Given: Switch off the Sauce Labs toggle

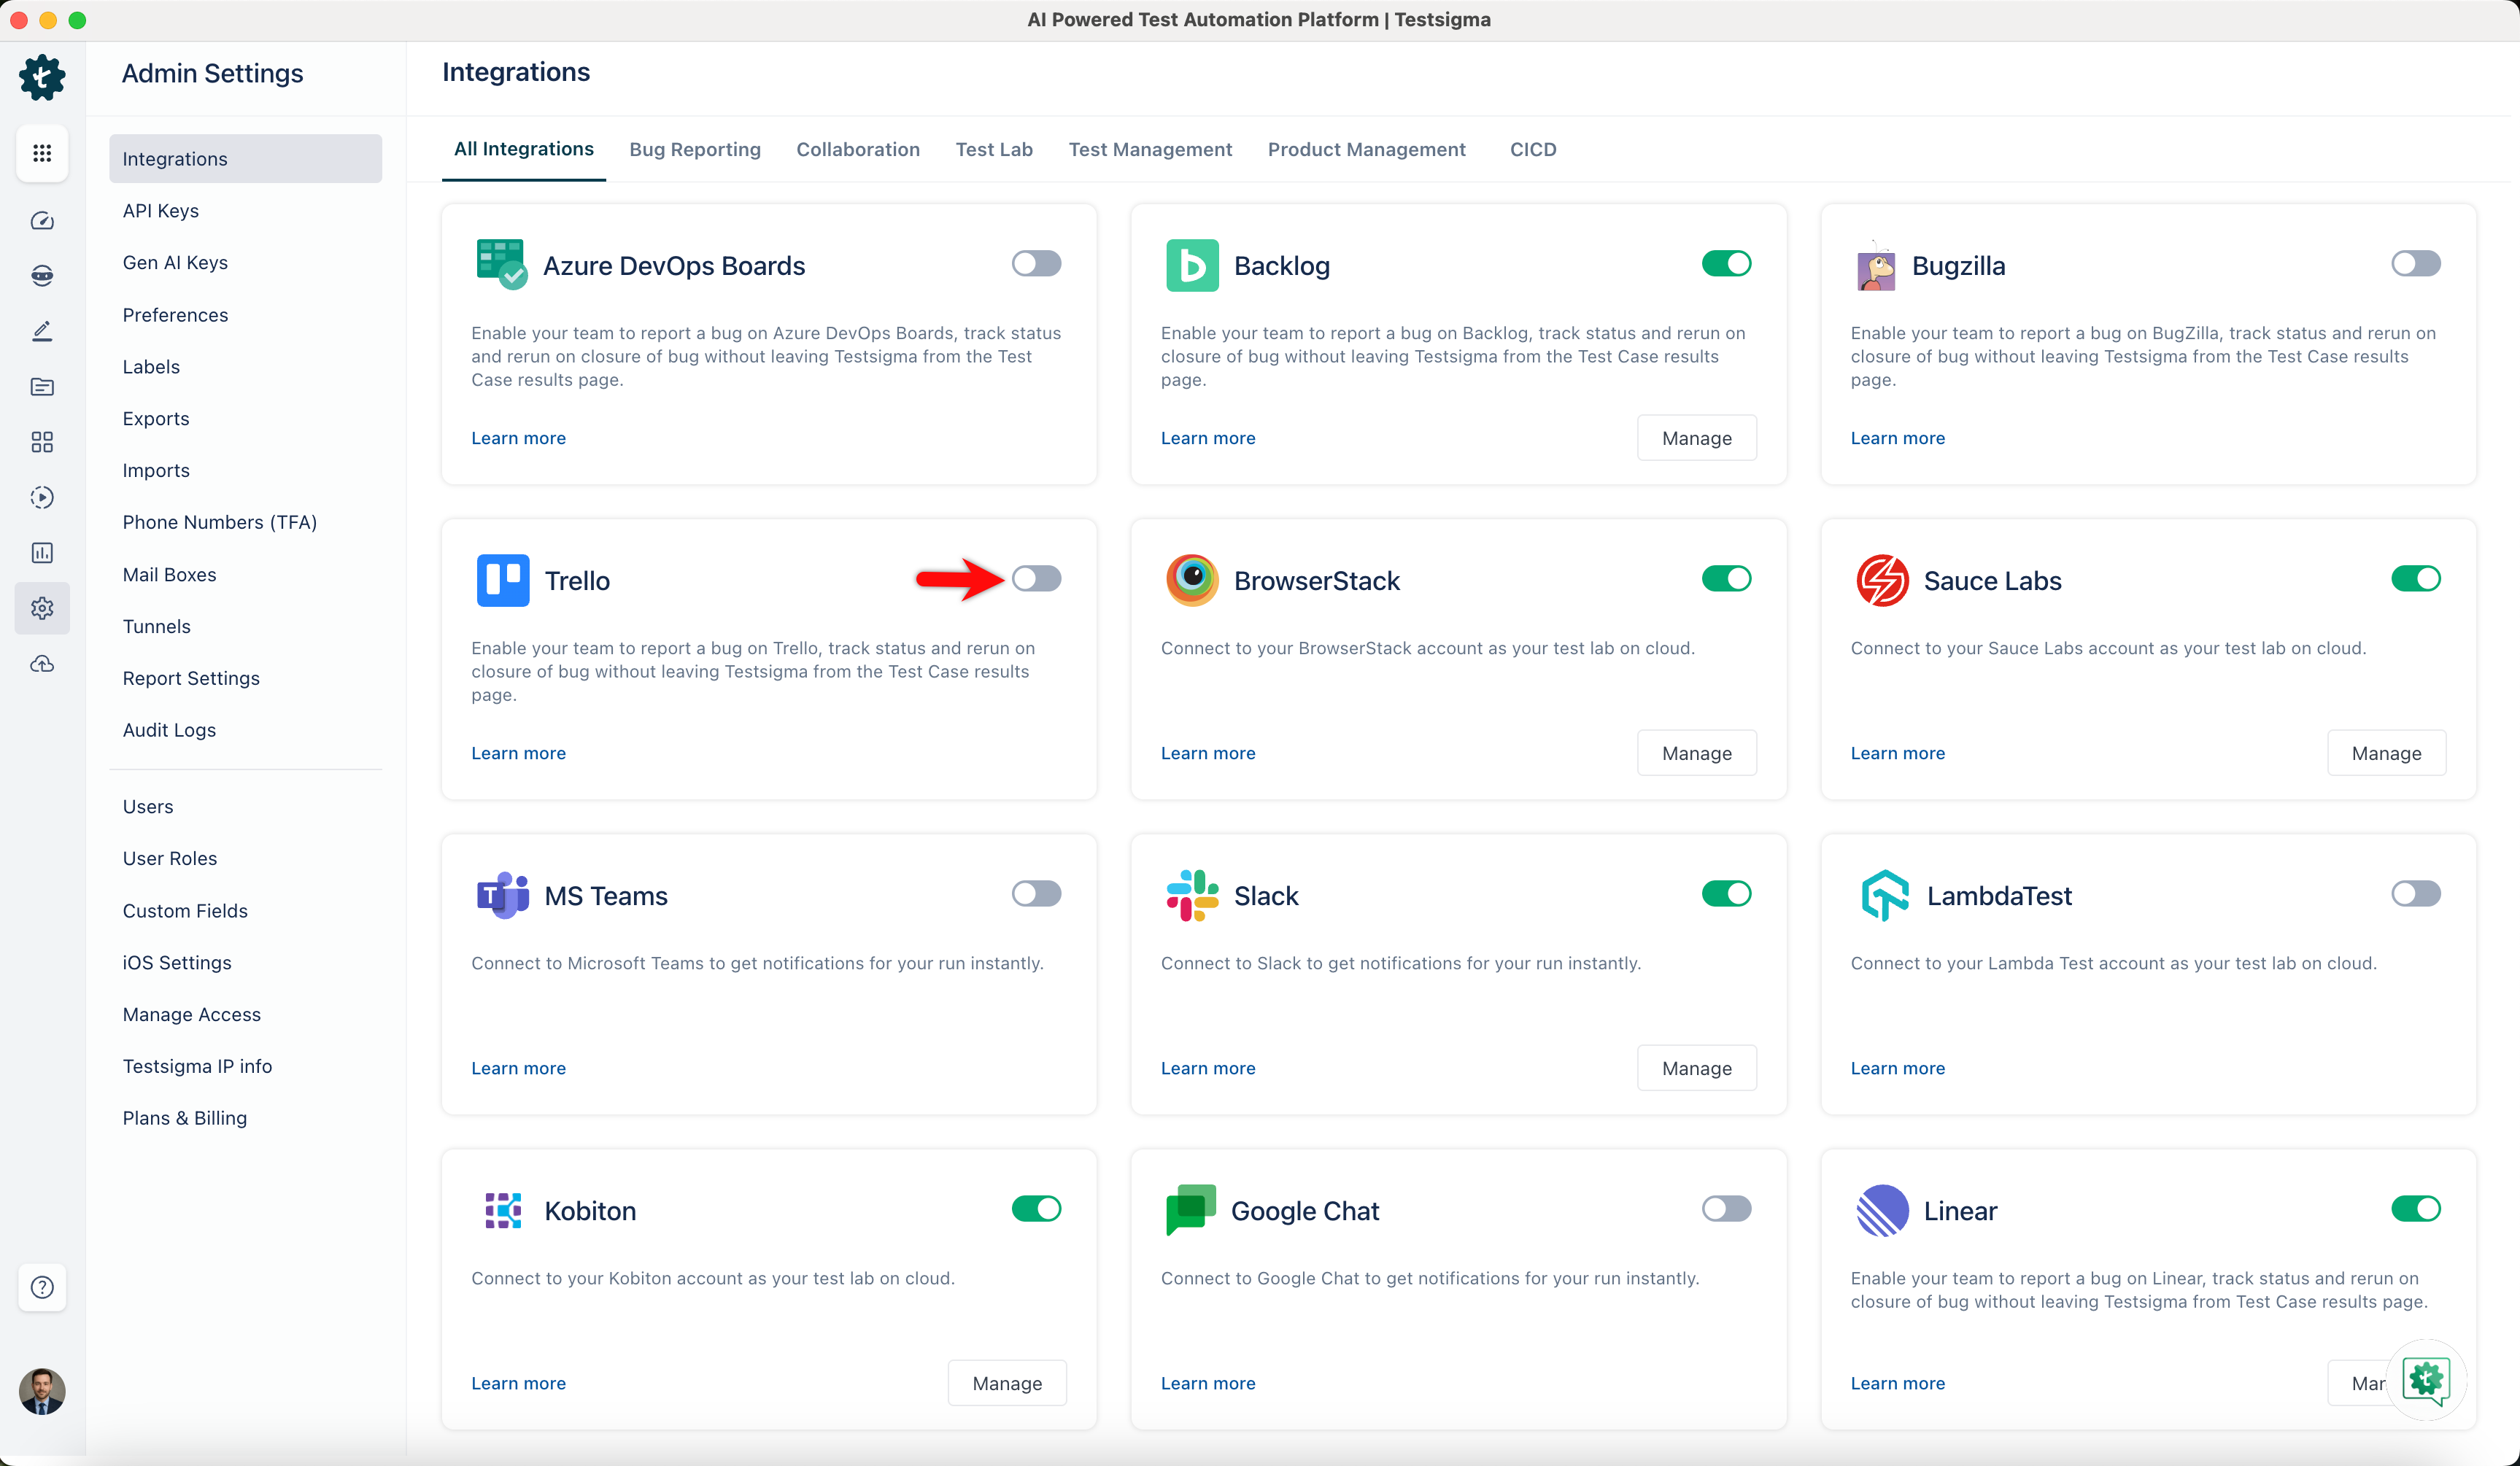Looking at the screenshot, I should pos(2416,578).
